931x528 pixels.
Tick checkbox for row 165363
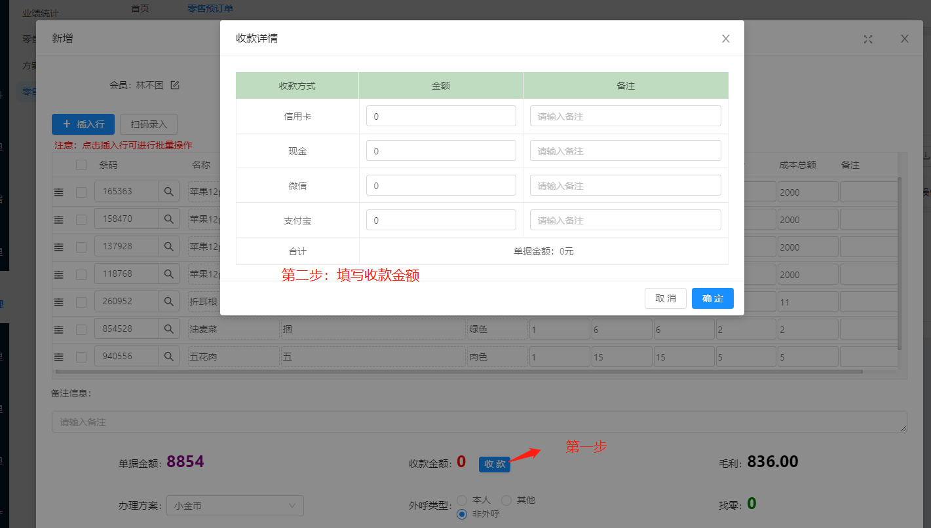tap(81, 192)
